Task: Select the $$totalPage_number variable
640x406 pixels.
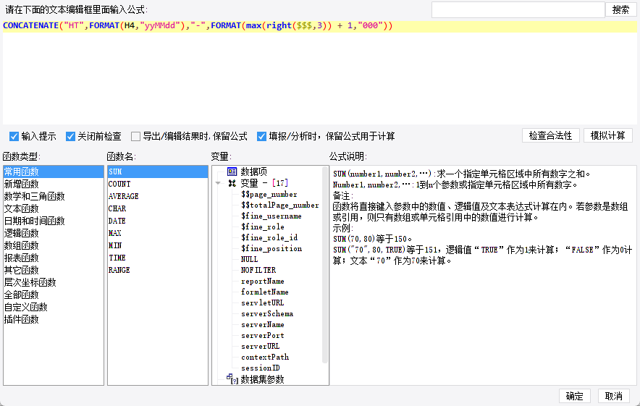Action: 279,206
